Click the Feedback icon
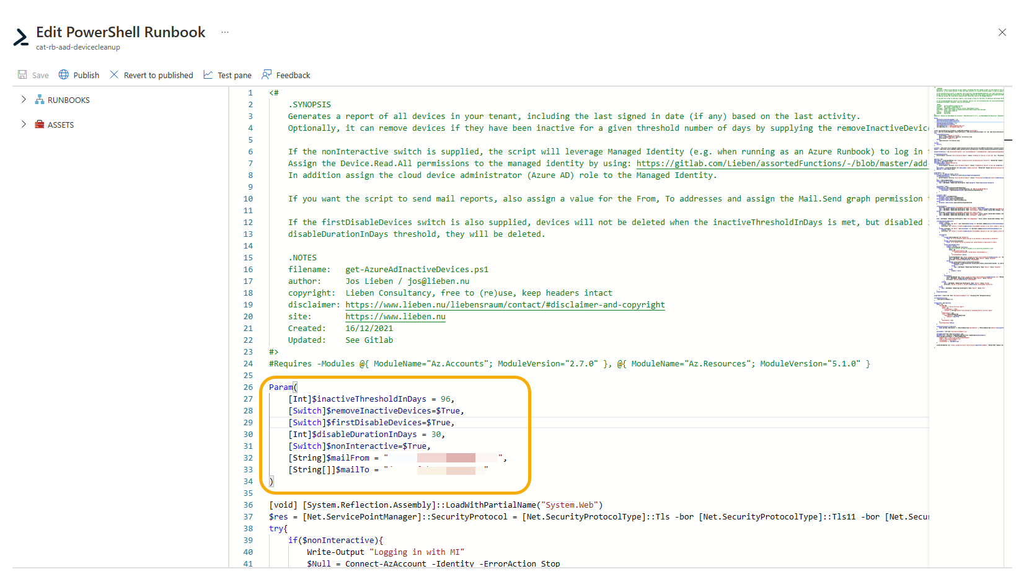This screenshot has width=1016, height=574. pos(266,74)
